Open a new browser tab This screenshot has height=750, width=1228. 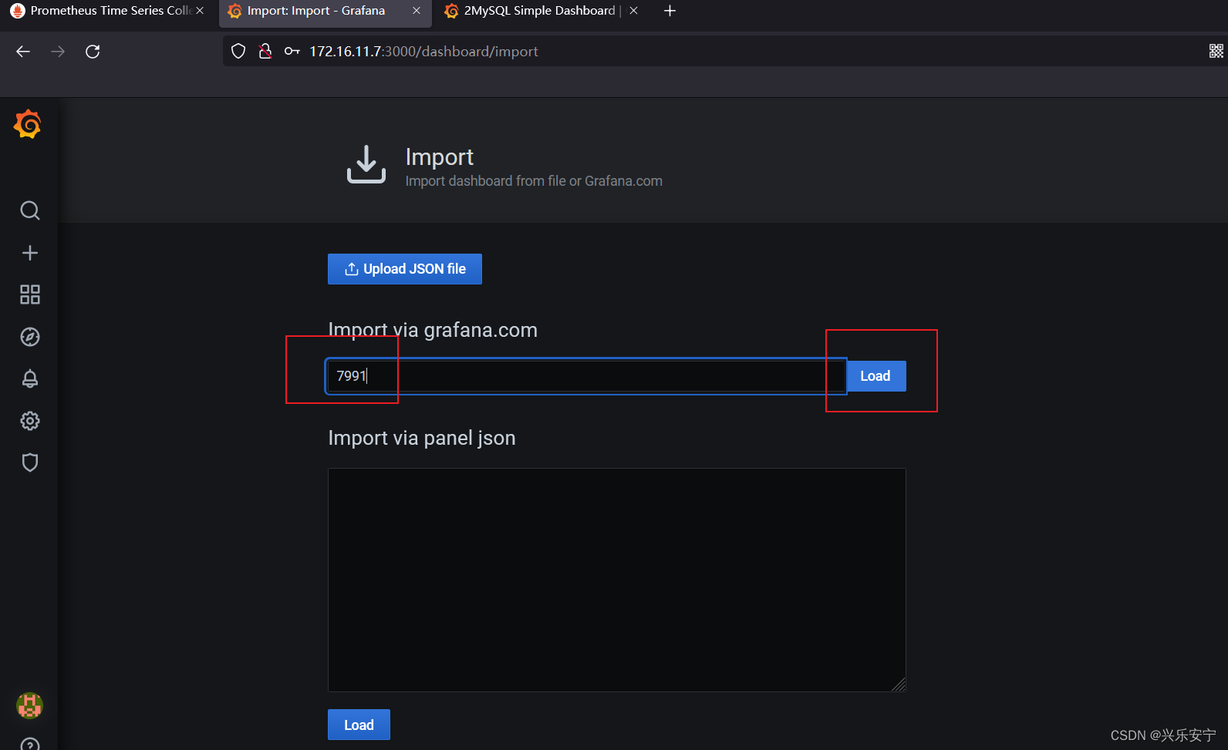pos(670,11)
